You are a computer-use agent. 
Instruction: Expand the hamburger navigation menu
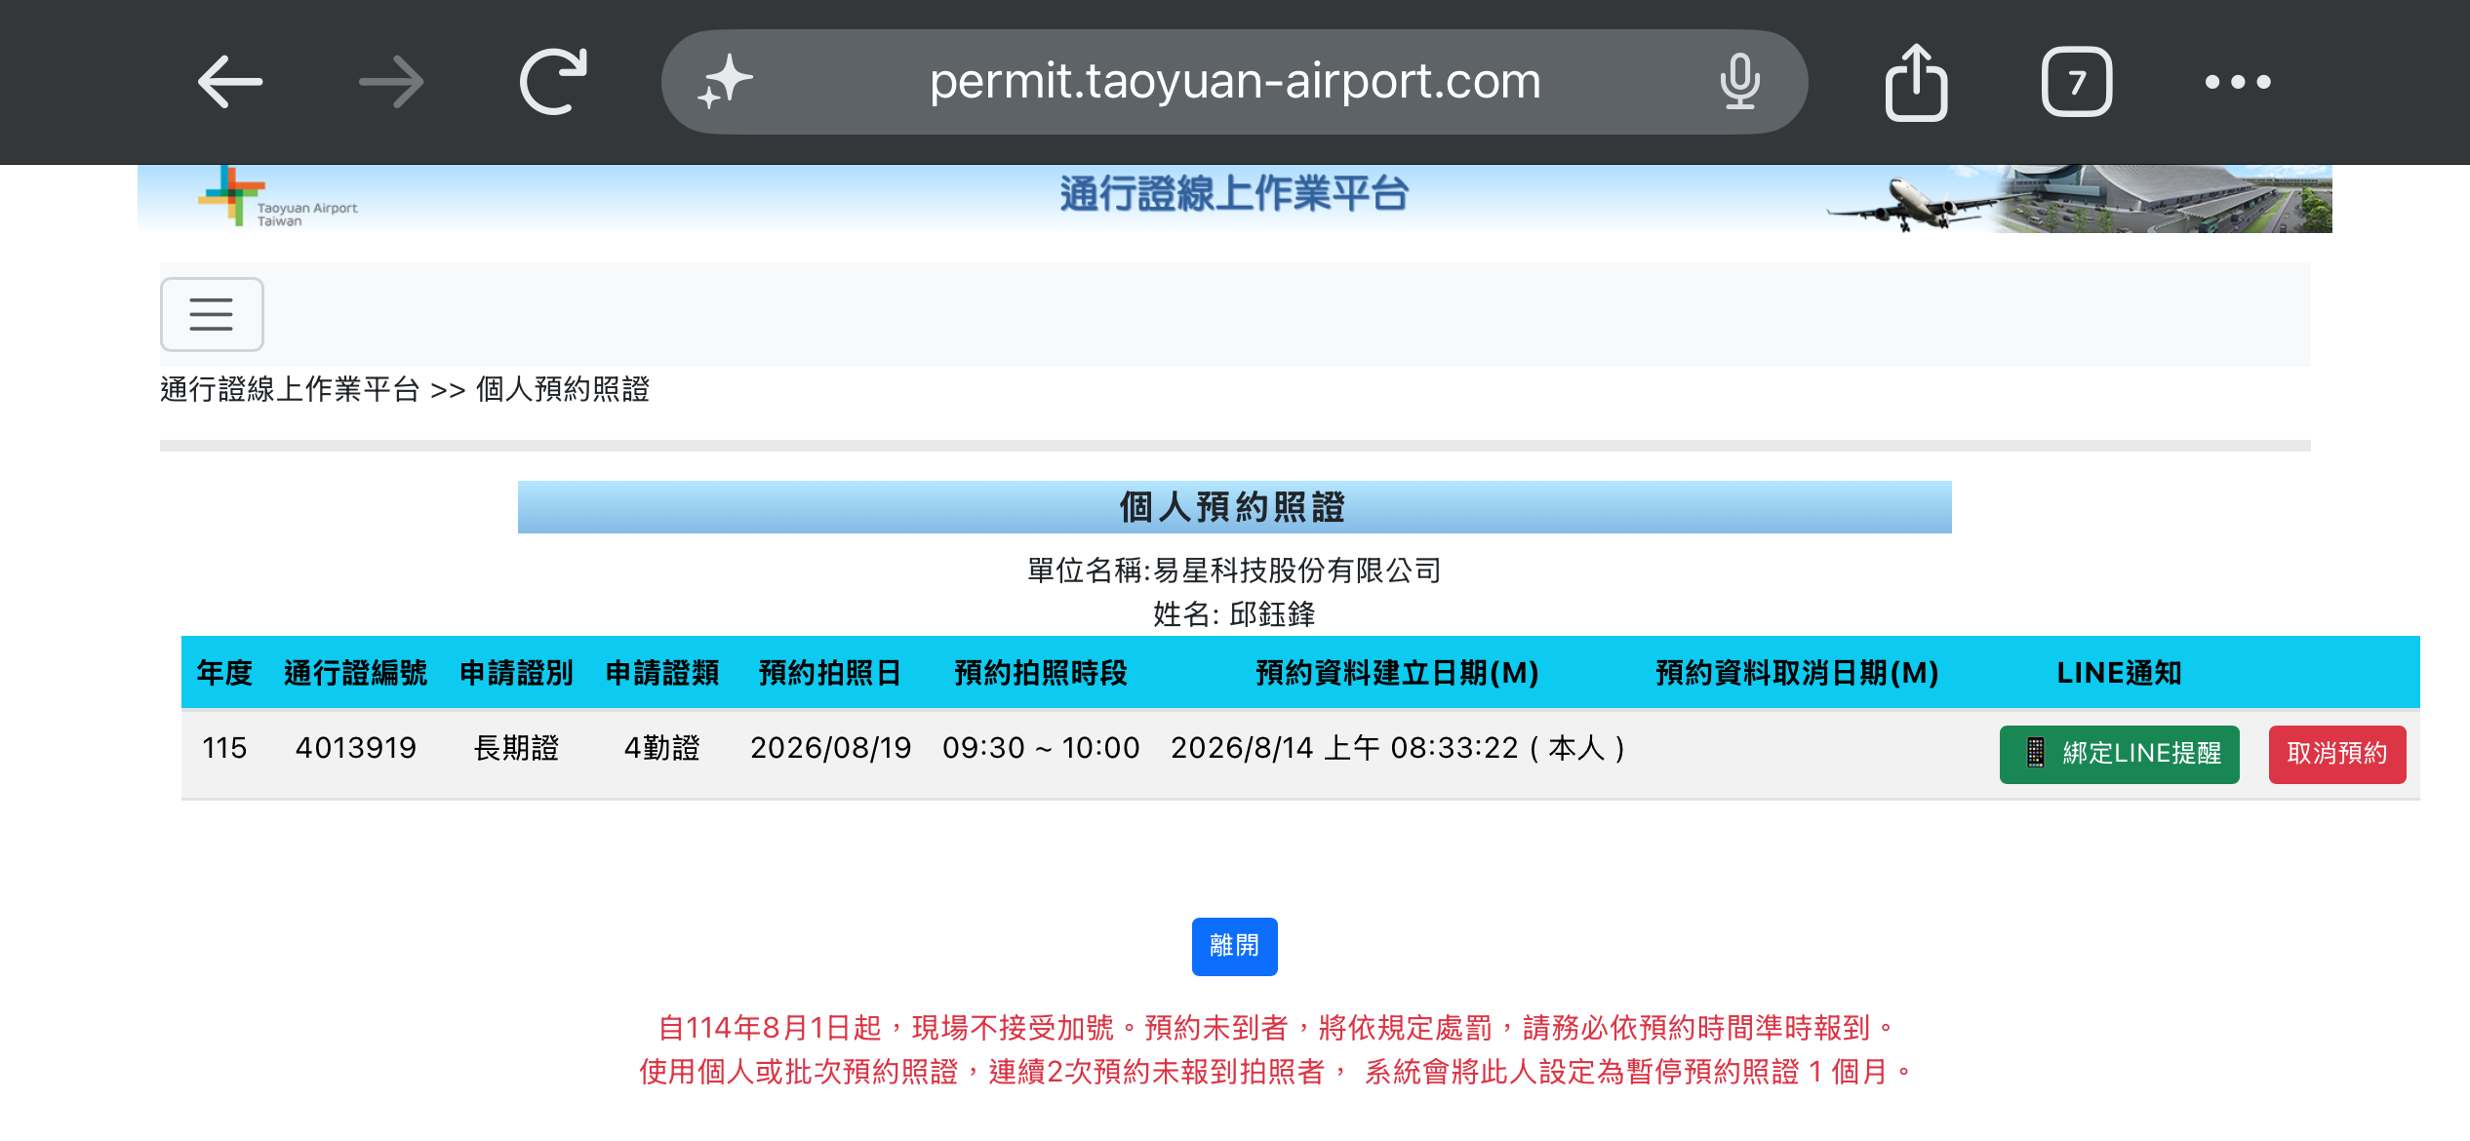click(212, 314)
